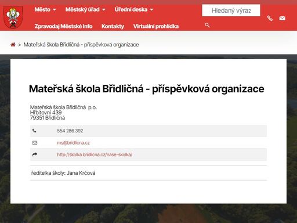The height and width of the screenshot is (223, 297).
Task: Click the page heading Mateřská škola Břidličná
Action: coord(146,89)
